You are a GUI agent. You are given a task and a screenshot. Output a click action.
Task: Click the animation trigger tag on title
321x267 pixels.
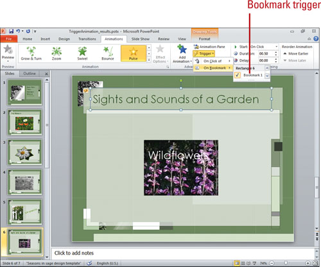(x=85, y=90)
